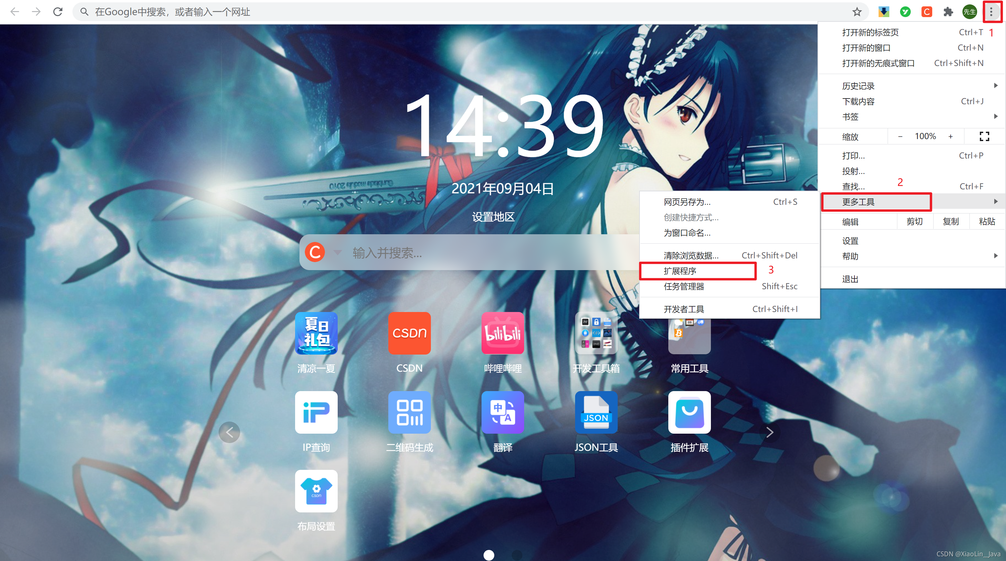Viewport: 1006px width, 561px height.
Task: Open the red CSDN extension icon
Action: 927,12
